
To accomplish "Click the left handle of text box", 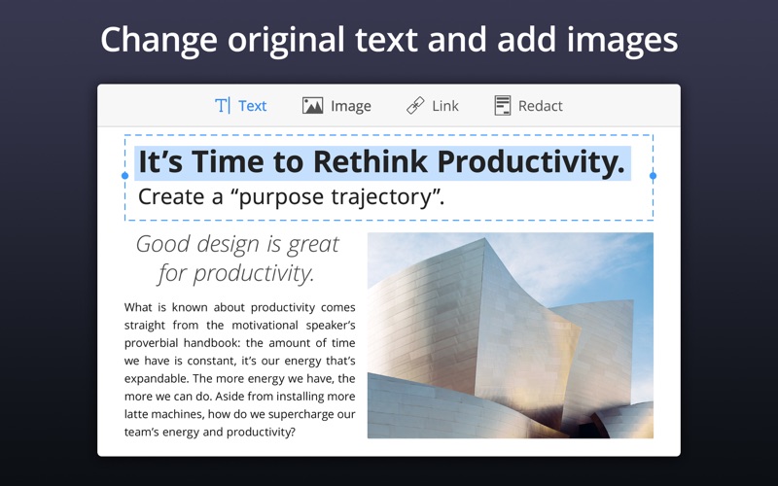I will 125,176.
